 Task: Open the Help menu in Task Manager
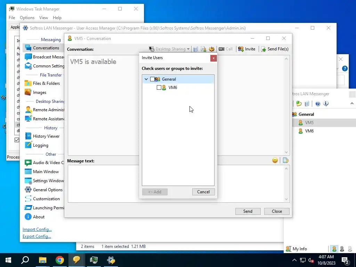coord(57,18)
